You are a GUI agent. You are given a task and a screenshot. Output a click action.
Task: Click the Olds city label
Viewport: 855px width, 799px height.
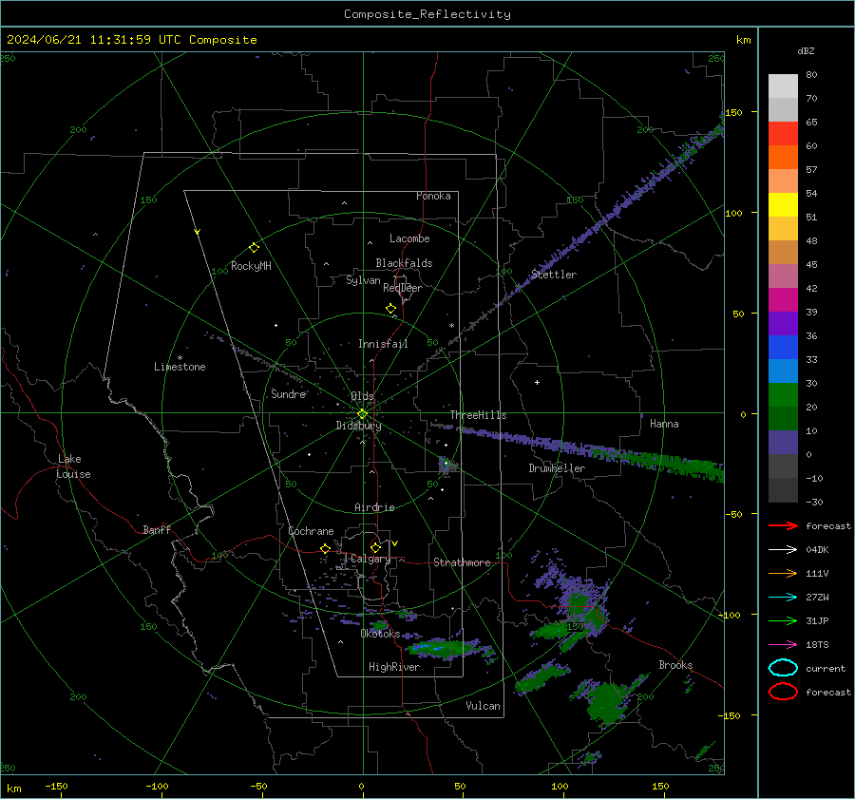point(362,396)
